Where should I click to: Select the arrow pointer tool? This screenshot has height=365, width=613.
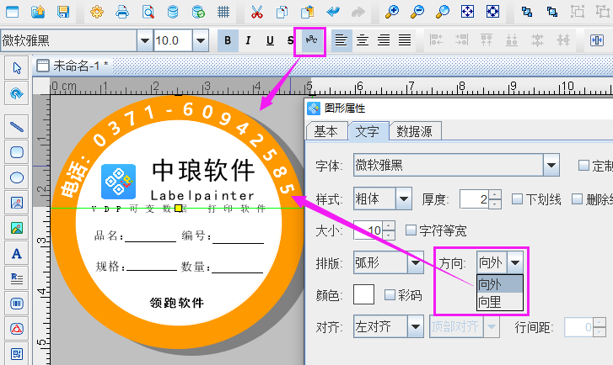pyautogui.click(x=16, y=68)
